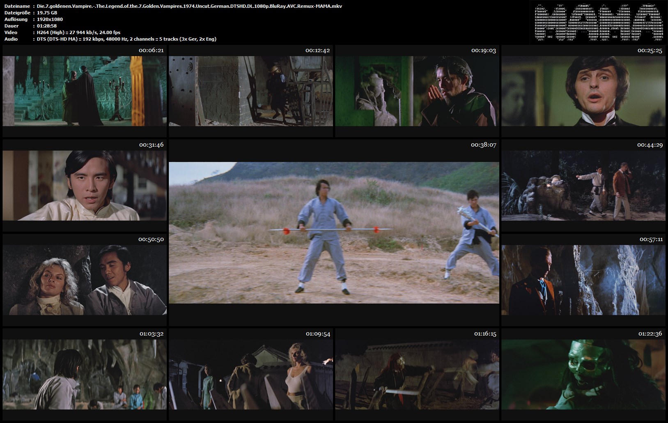
Task: Click the "Dauer" label
Action: pos(11,26)
